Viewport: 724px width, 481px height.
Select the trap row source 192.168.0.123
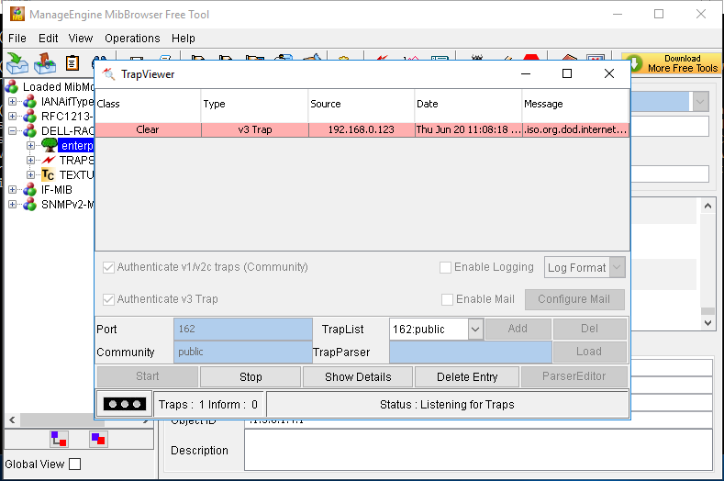[x=361, y=129]
